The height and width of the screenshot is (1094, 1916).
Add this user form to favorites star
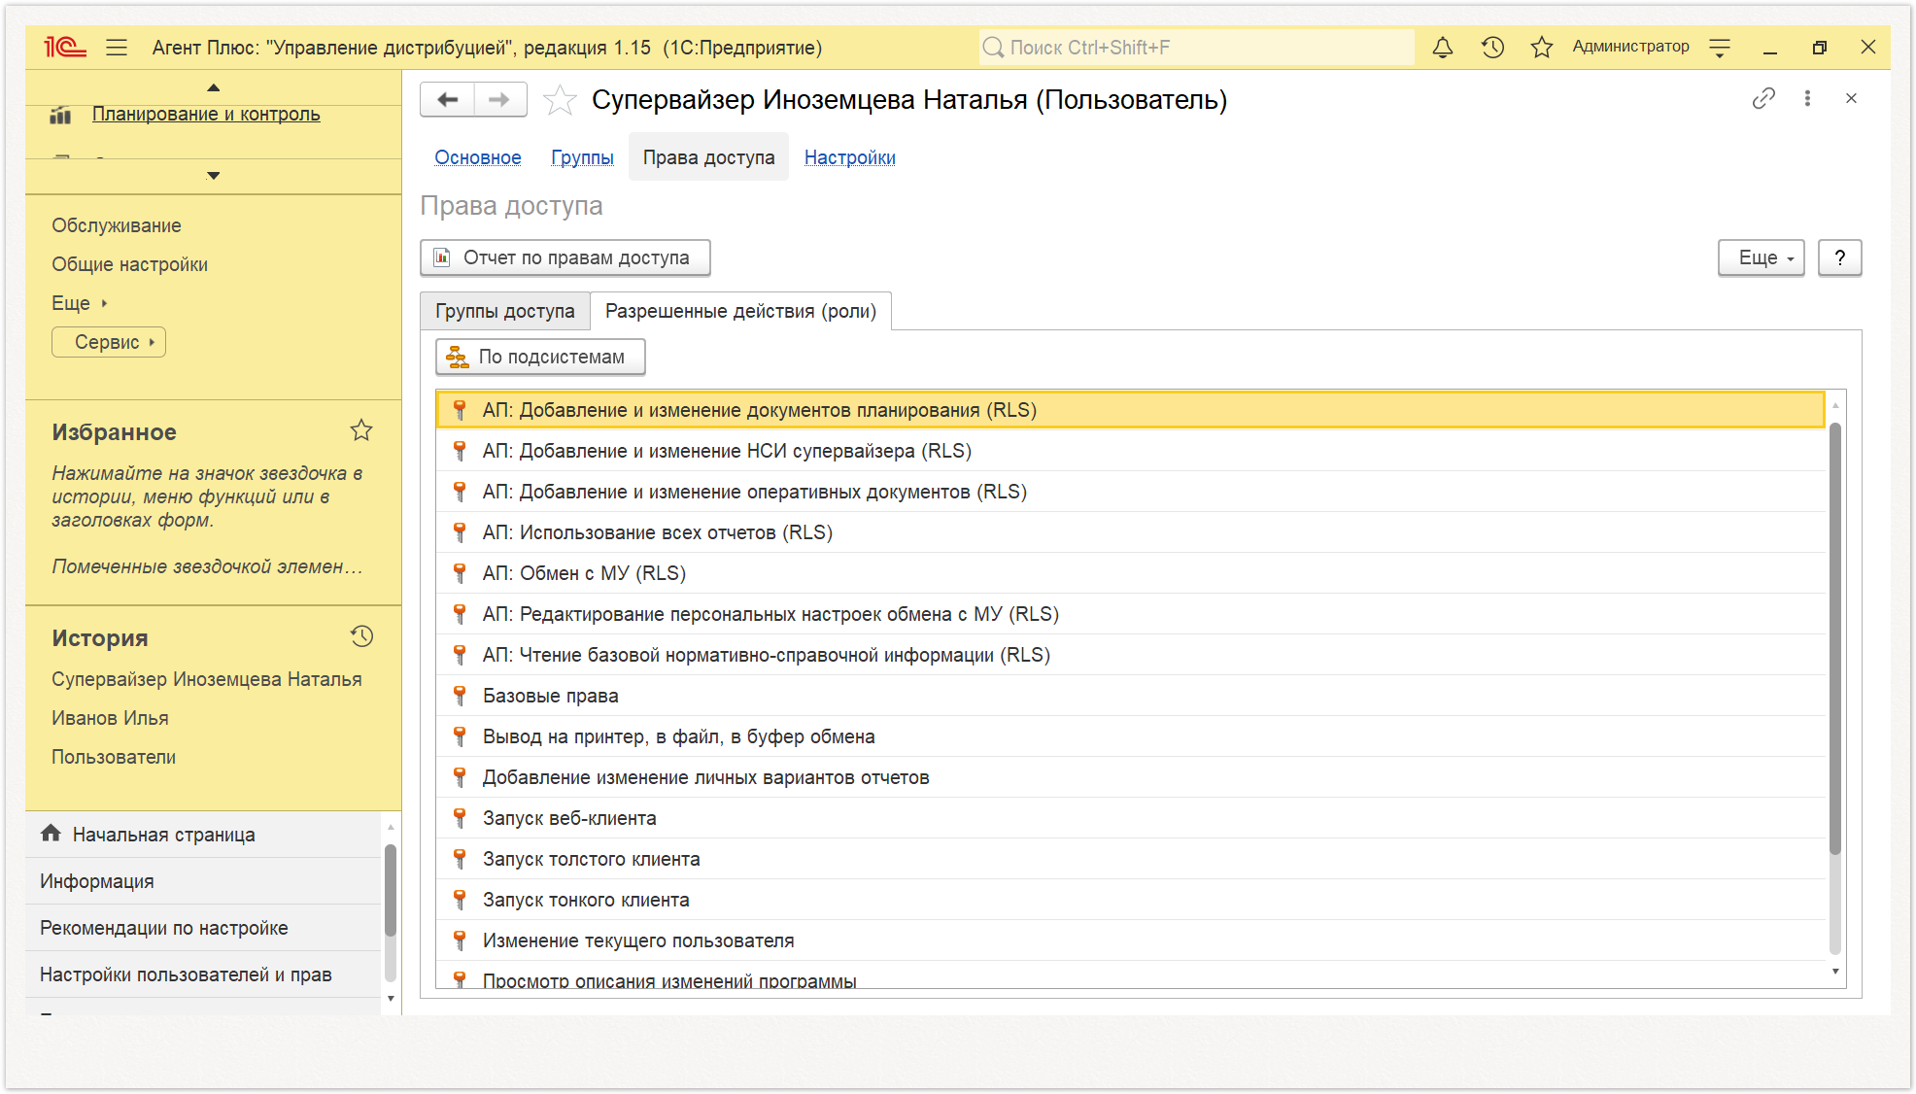560,100
